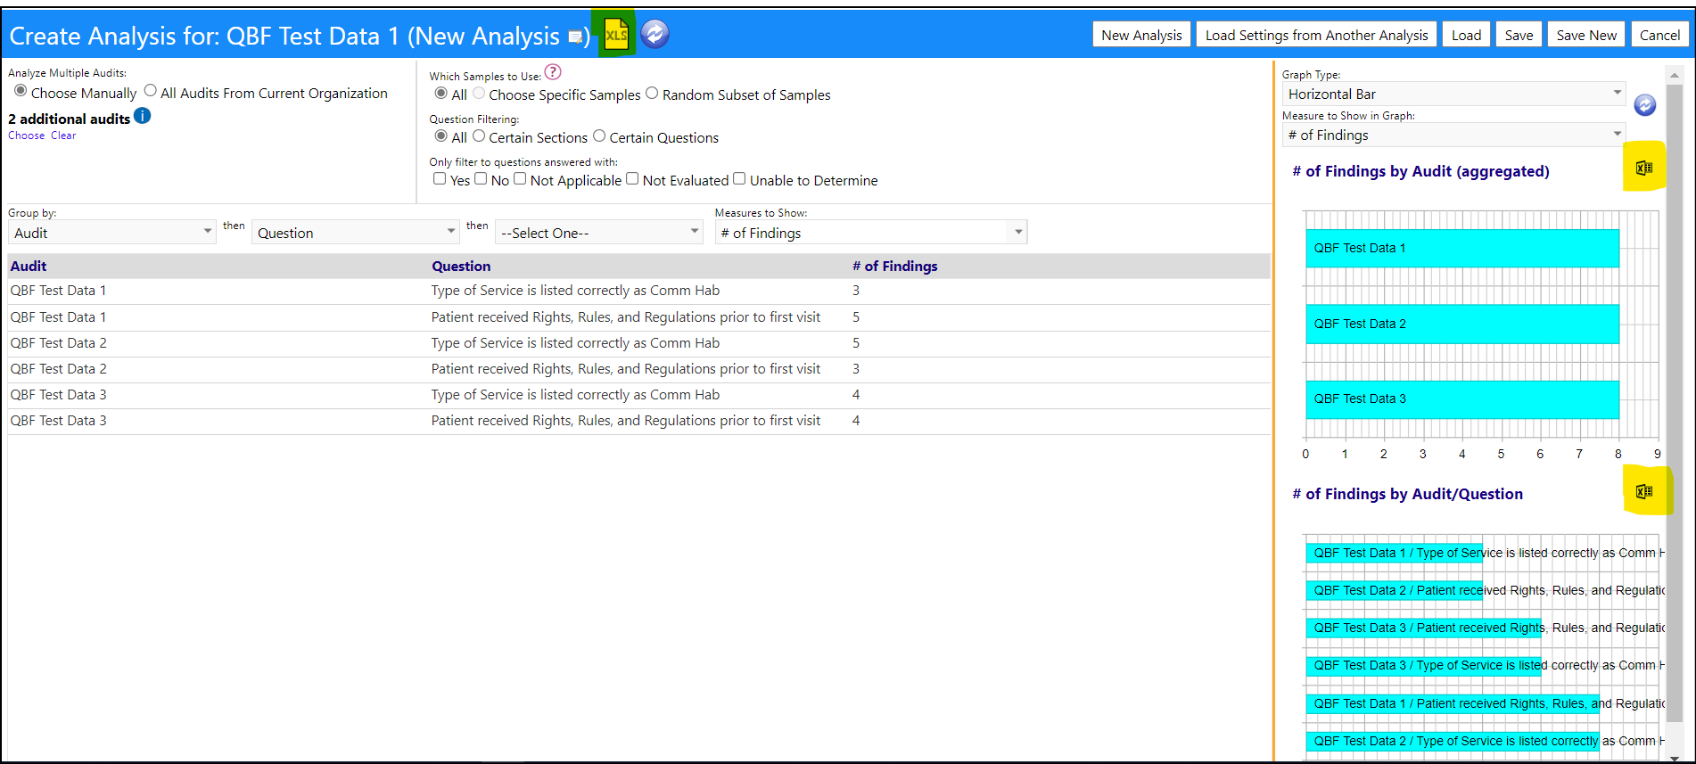This screenshot has height=764, width=1696.
Task: Click the Save button
Action: 1519,35
